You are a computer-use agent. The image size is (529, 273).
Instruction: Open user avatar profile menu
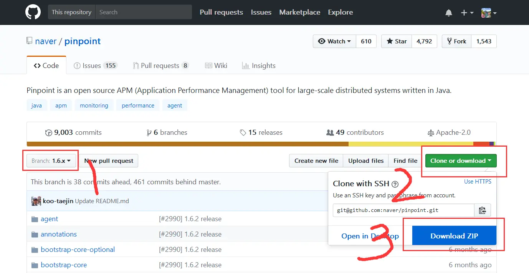click(x=489, y=13)
